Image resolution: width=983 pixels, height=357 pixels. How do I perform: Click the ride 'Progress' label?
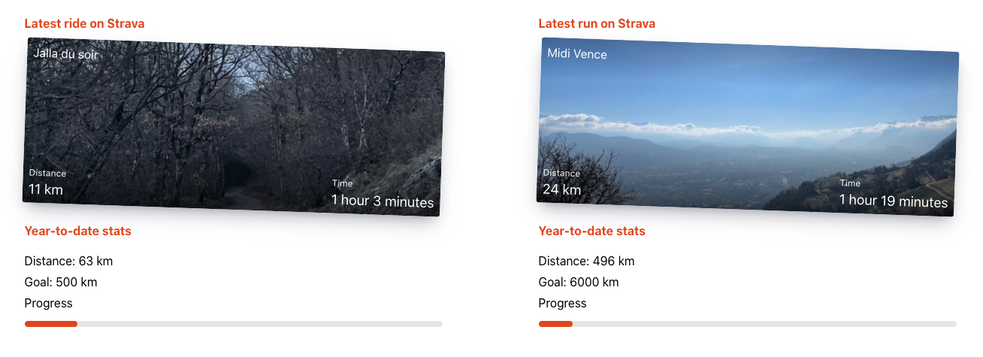(x=49, y=304)
